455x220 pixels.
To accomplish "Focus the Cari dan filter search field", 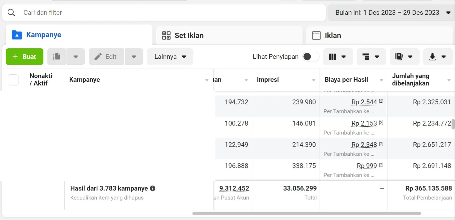I will click(x=164, y=13).
